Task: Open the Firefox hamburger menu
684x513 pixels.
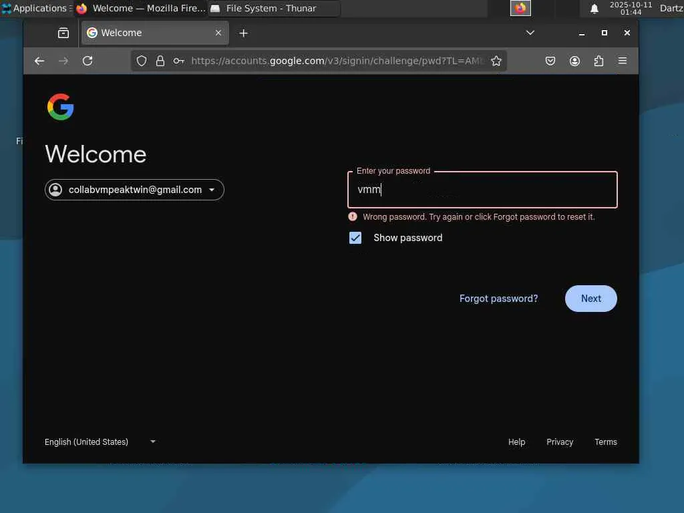Action: 623,61
